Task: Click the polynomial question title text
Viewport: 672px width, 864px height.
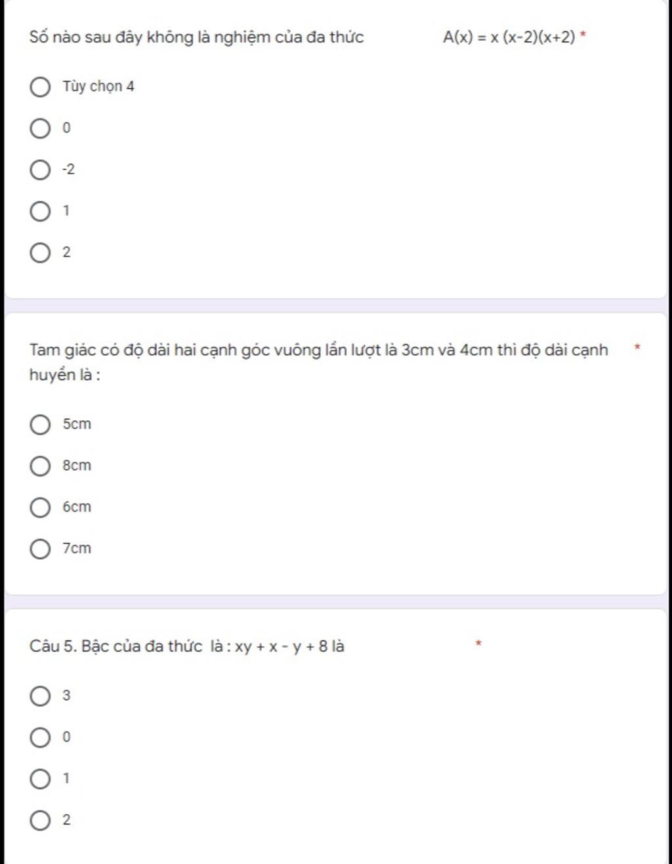Action: [x=196, y=37]
